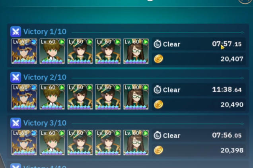
Task: Select the brown-haired boy portrait in Victory 1/10
Action: (52, 51)
